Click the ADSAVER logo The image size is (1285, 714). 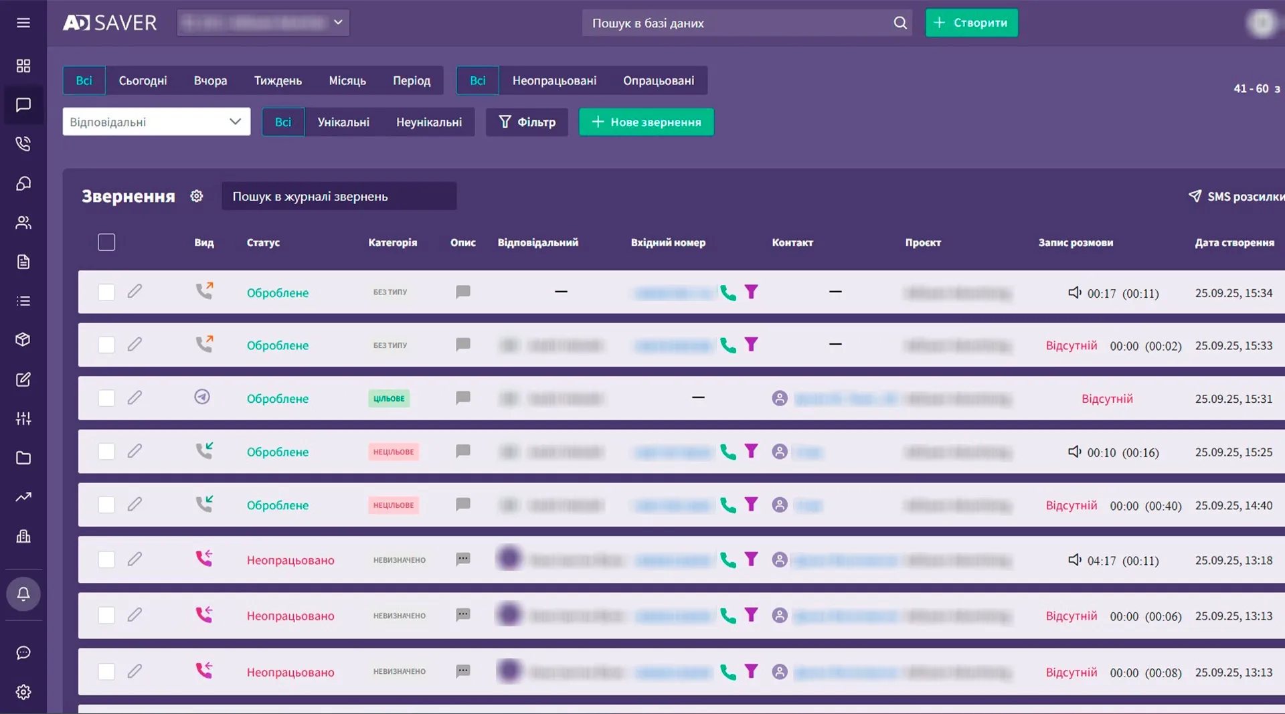click(x=110, y=23)
